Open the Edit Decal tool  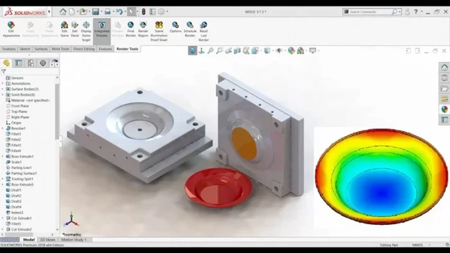pos(75,29)
